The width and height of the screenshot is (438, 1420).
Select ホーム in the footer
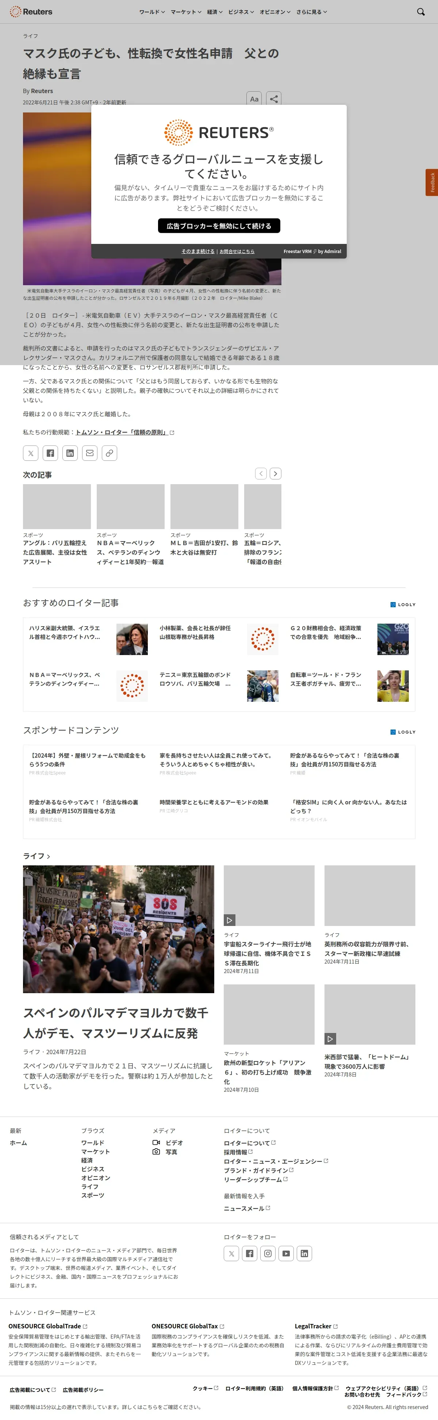(x=18, y=1143)
